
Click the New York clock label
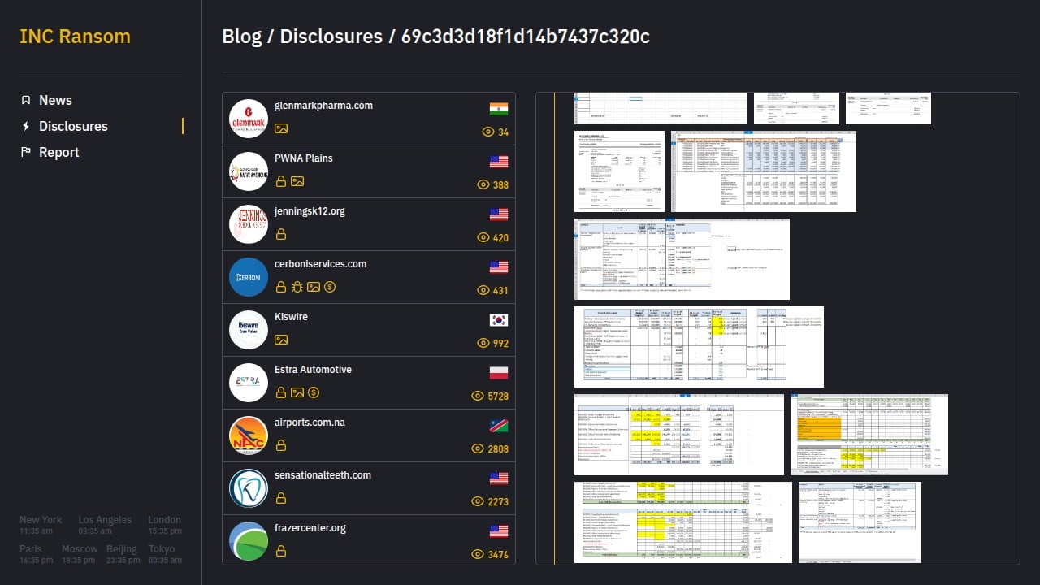click(41, 520)
